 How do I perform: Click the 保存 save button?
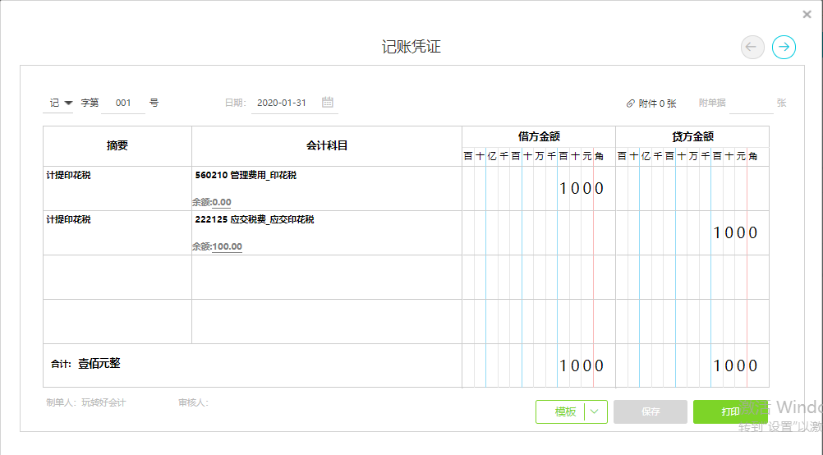point(651,412)
